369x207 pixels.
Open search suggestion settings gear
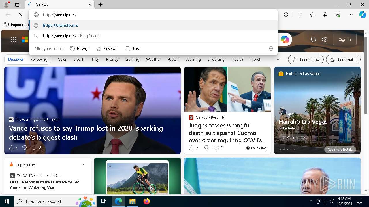271,49
